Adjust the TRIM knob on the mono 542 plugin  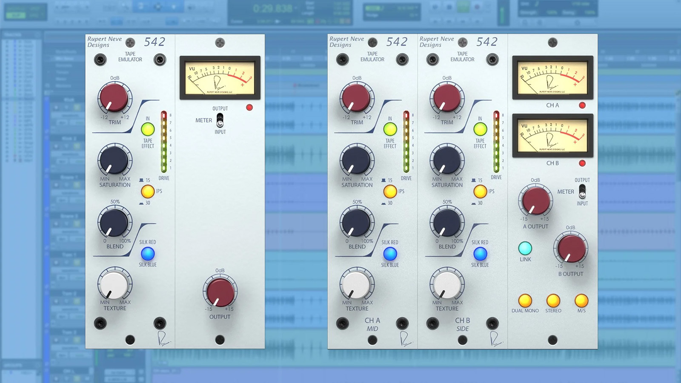(x=114, y=98)
